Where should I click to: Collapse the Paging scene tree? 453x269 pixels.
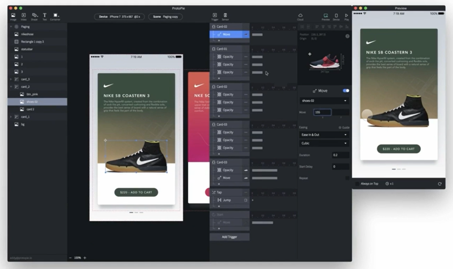11,27
